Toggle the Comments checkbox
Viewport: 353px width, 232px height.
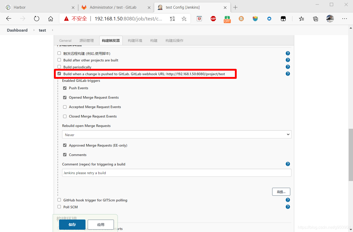[x=65, y=155]
